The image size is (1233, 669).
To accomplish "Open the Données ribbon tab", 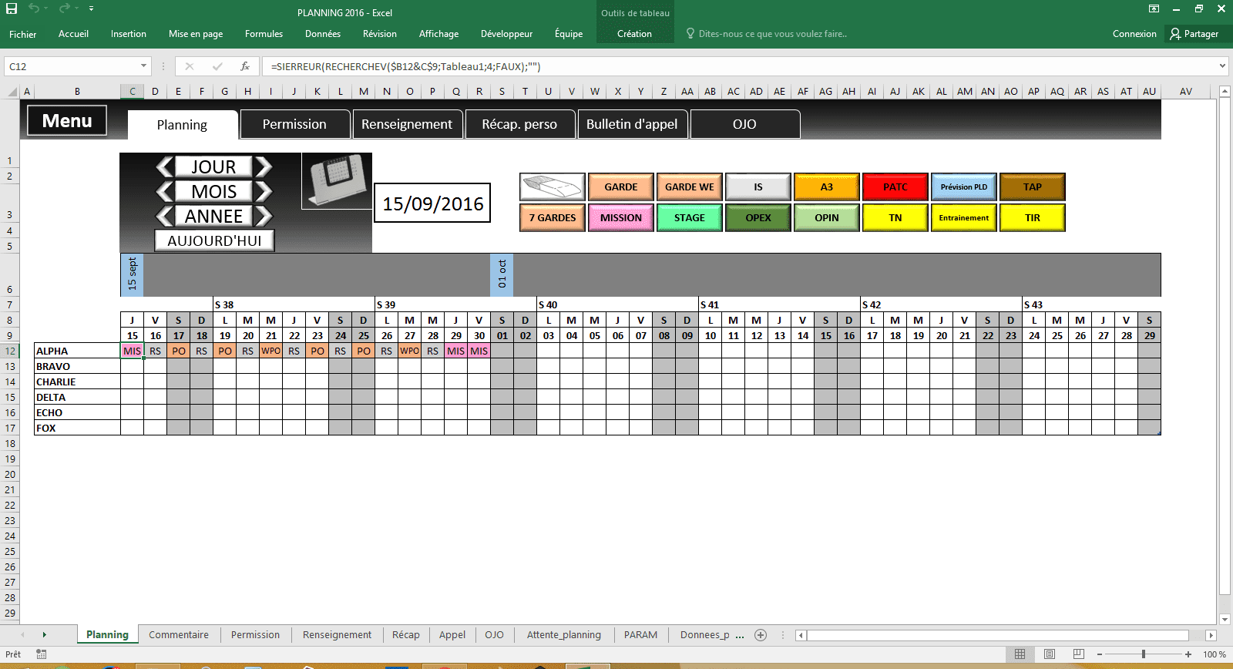I will [x=323, y=34].
